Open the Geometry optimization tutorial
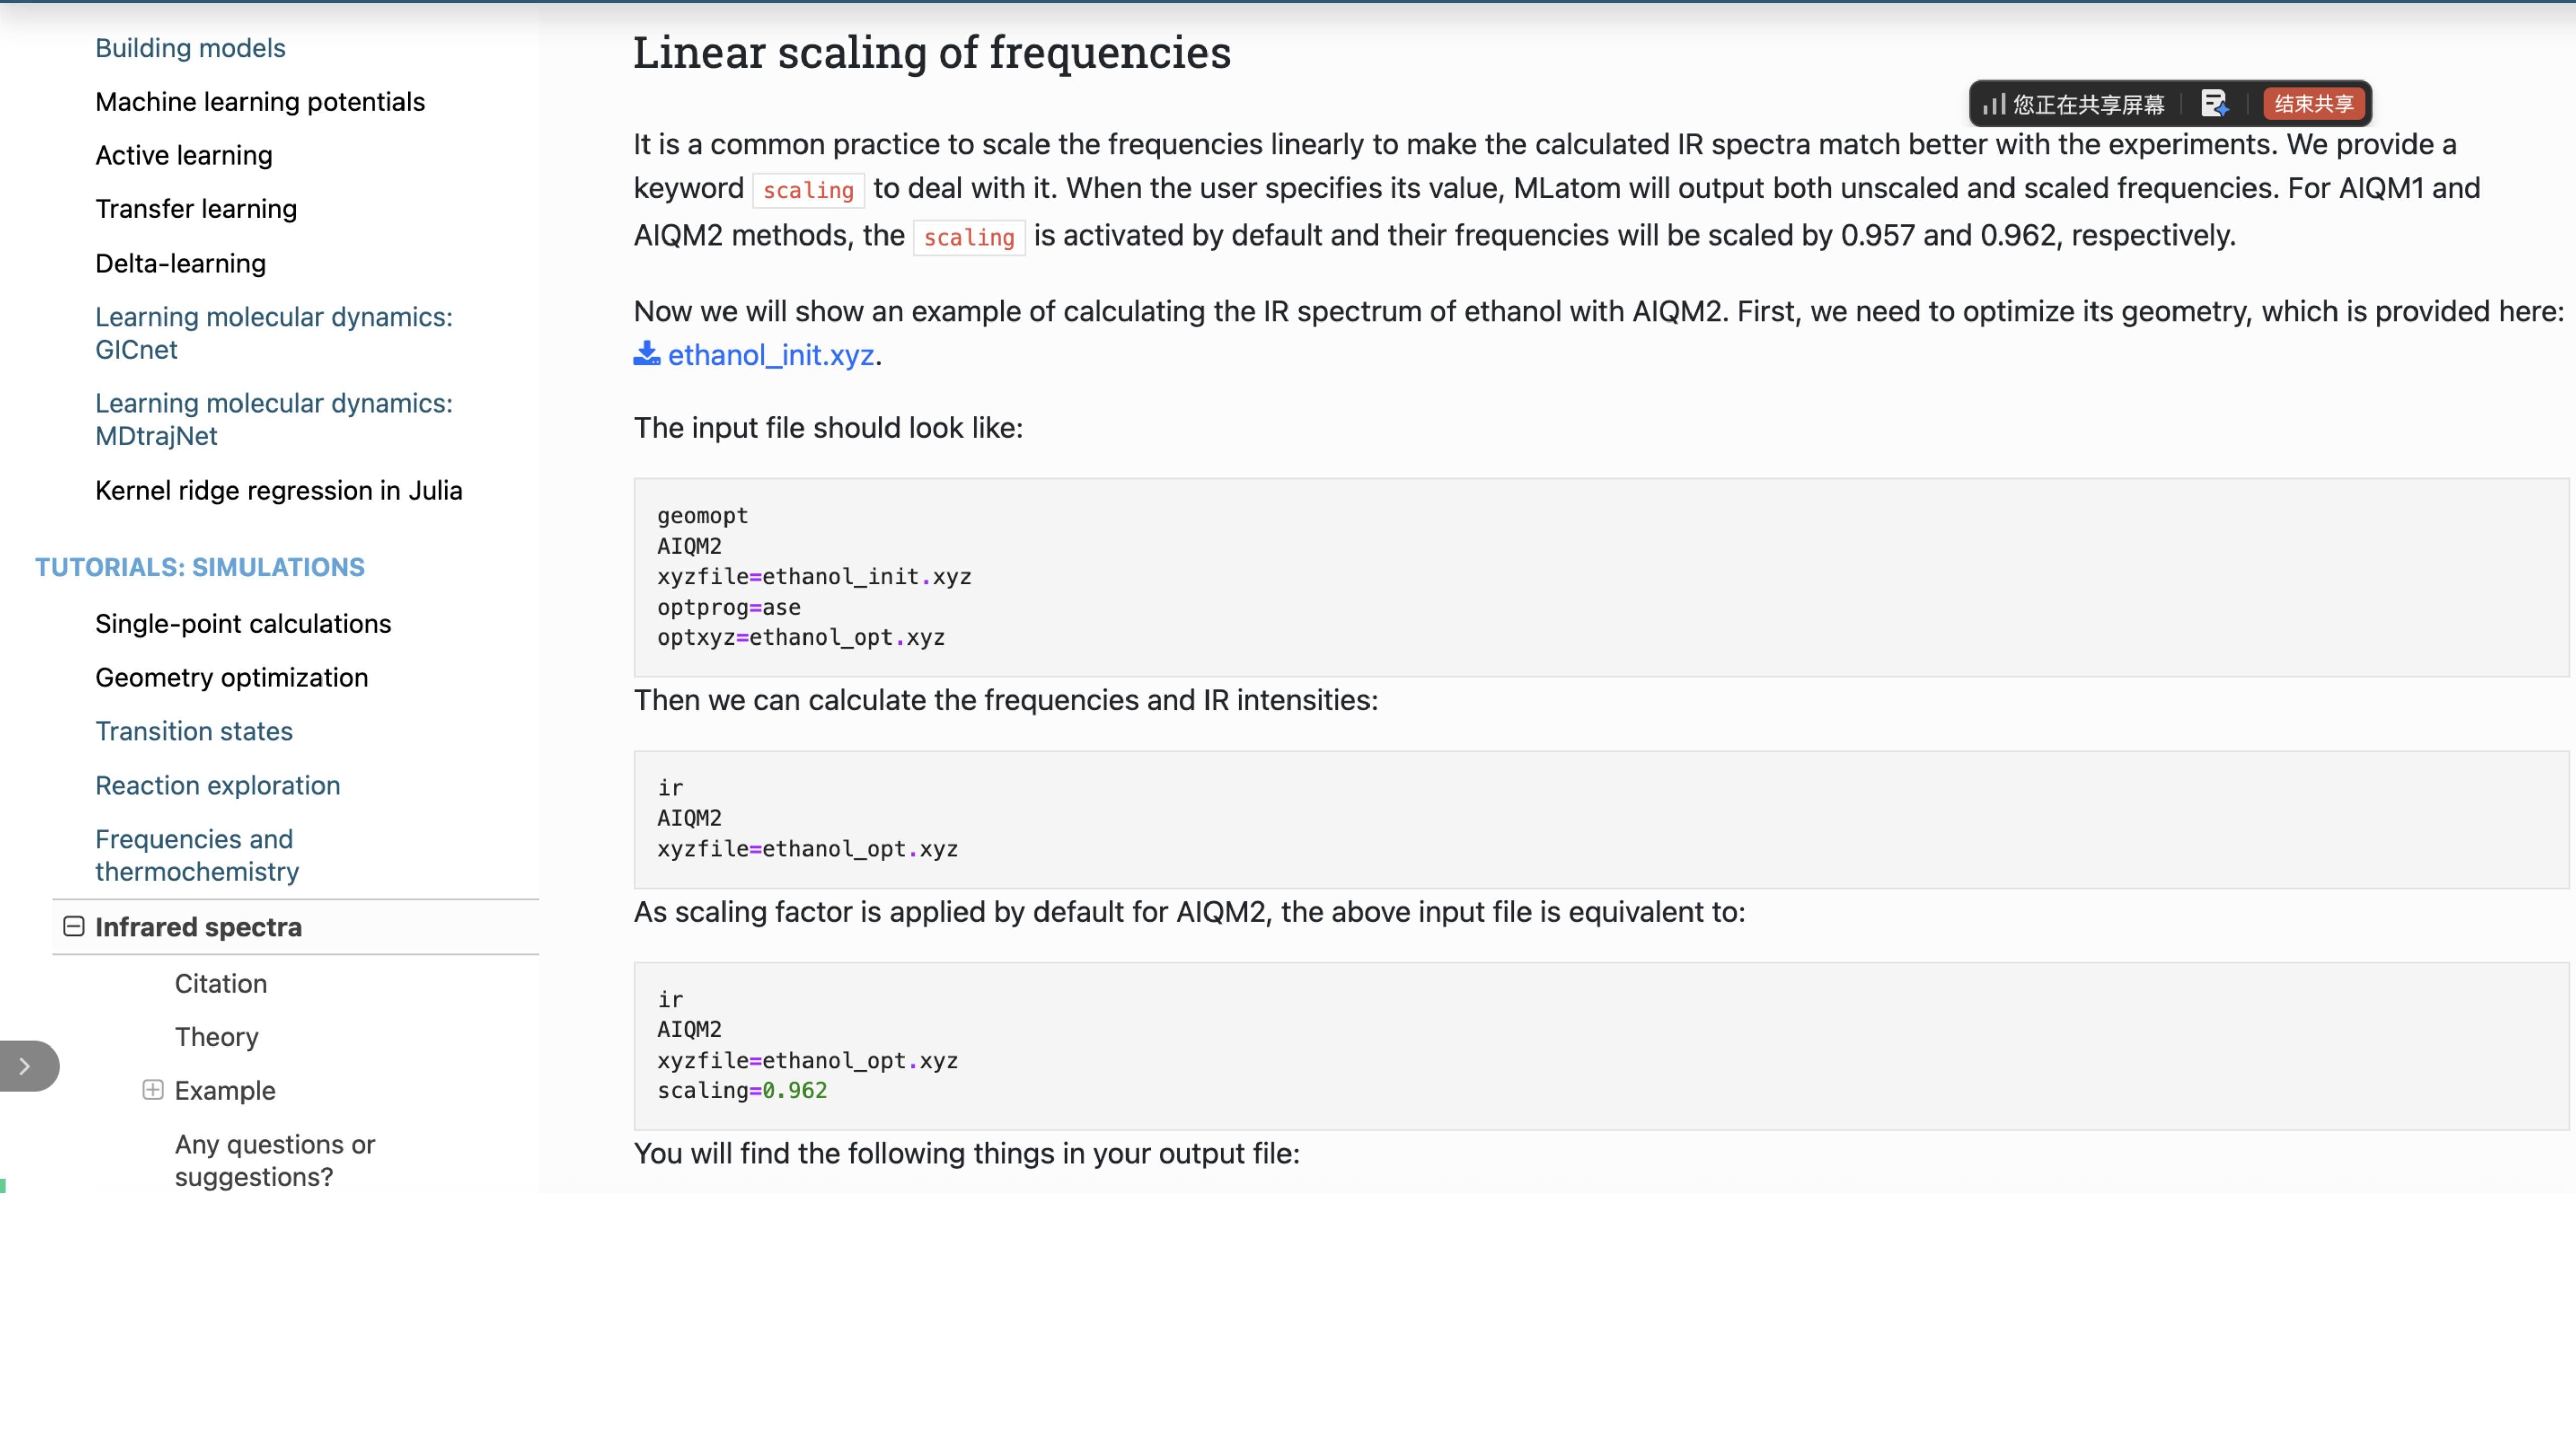The width and height of the screenshot is (2576, 1449). click(232, 677)
